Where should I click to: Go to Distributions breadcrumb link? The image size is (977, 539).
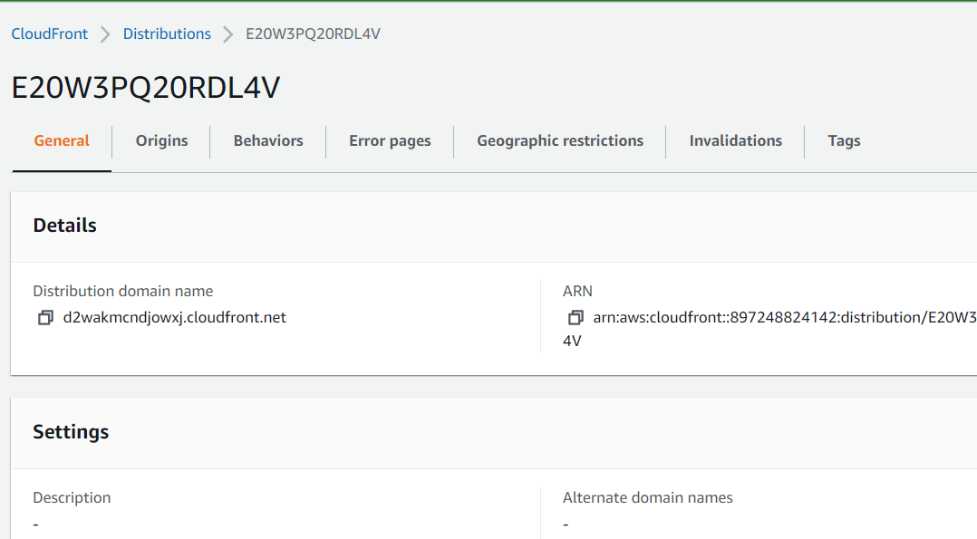point(167,34)
